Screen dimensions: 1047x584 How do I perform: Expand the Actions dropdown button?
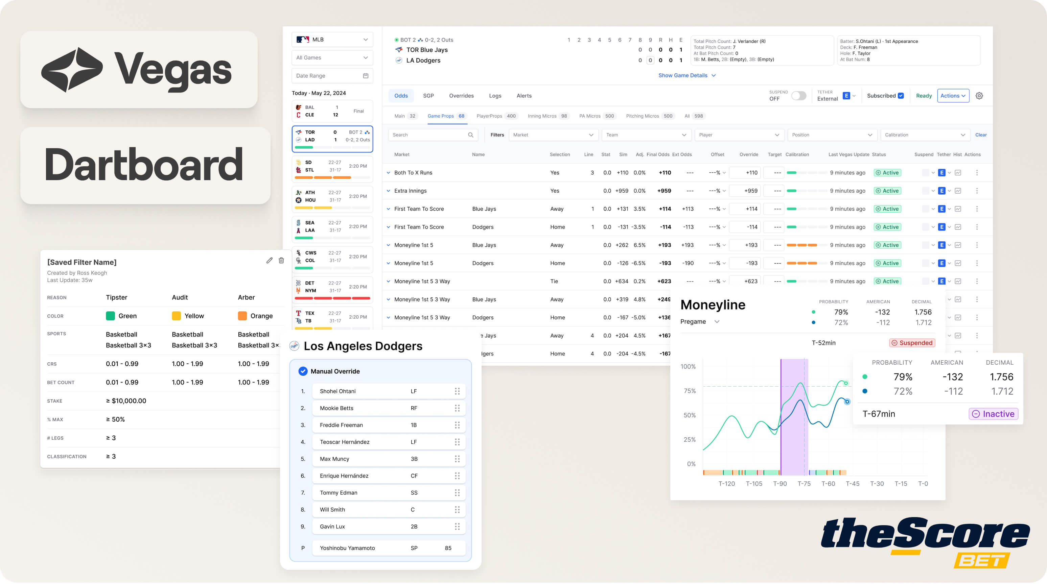click(953, 96)
